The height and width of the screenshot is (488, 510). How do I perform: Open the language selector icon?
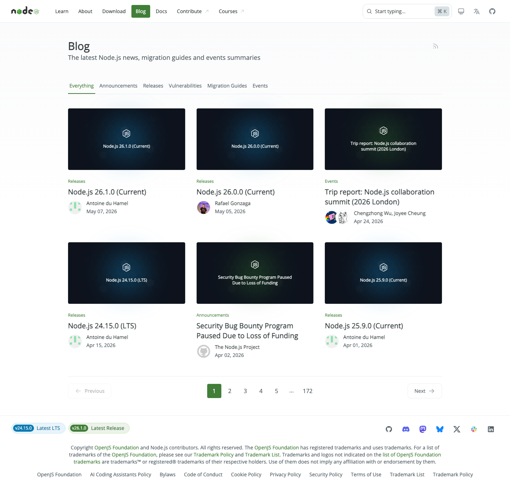tap(477, 11)
